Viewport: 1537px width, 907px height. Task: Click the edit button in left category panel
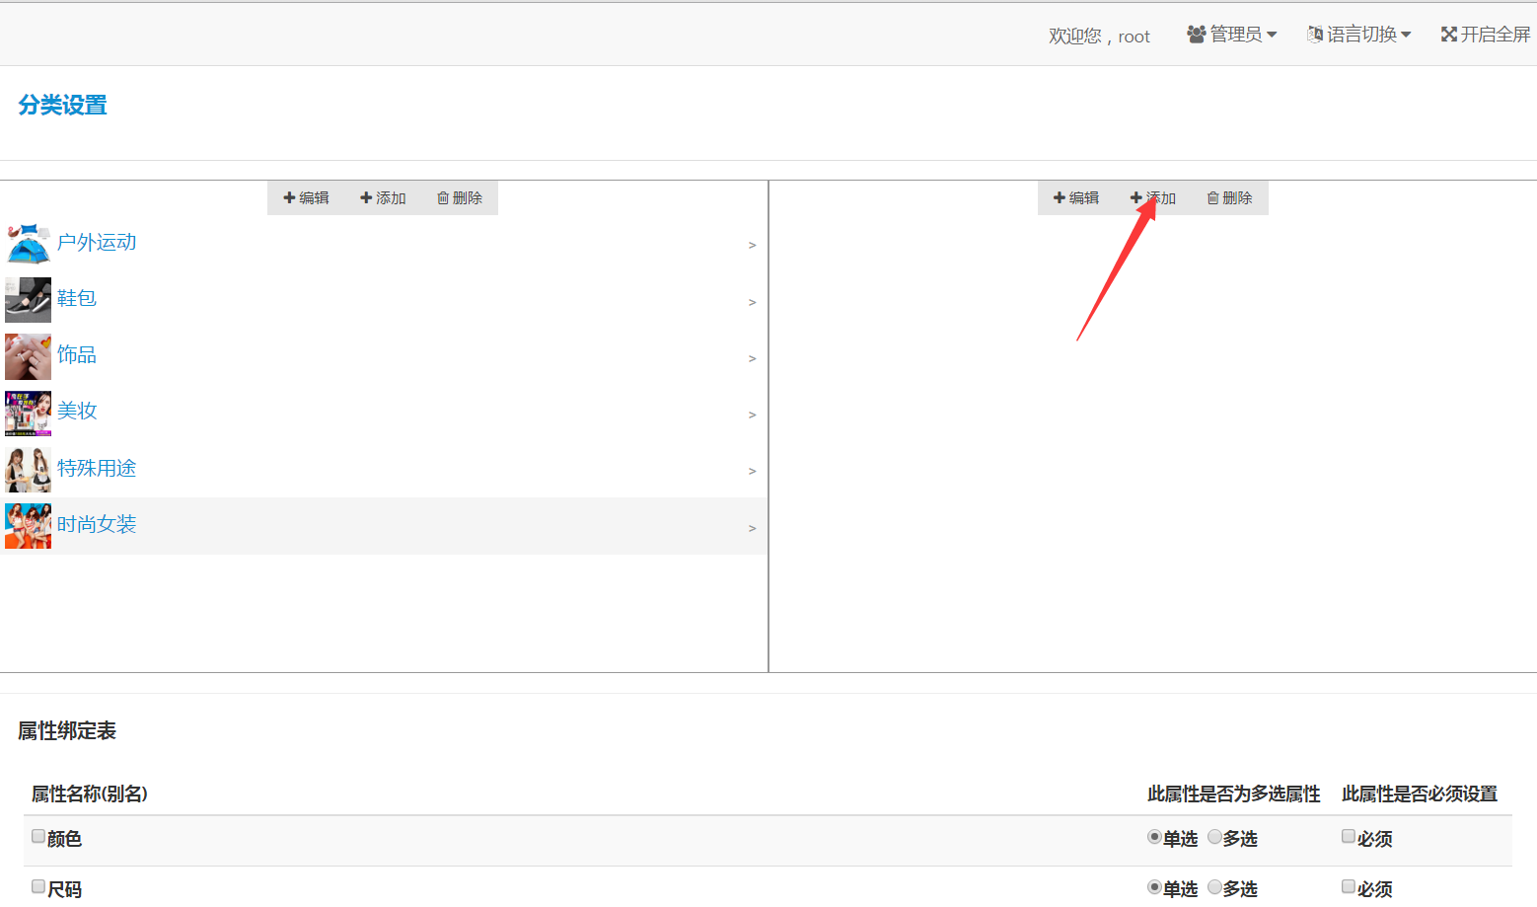[x=306, y=198]
